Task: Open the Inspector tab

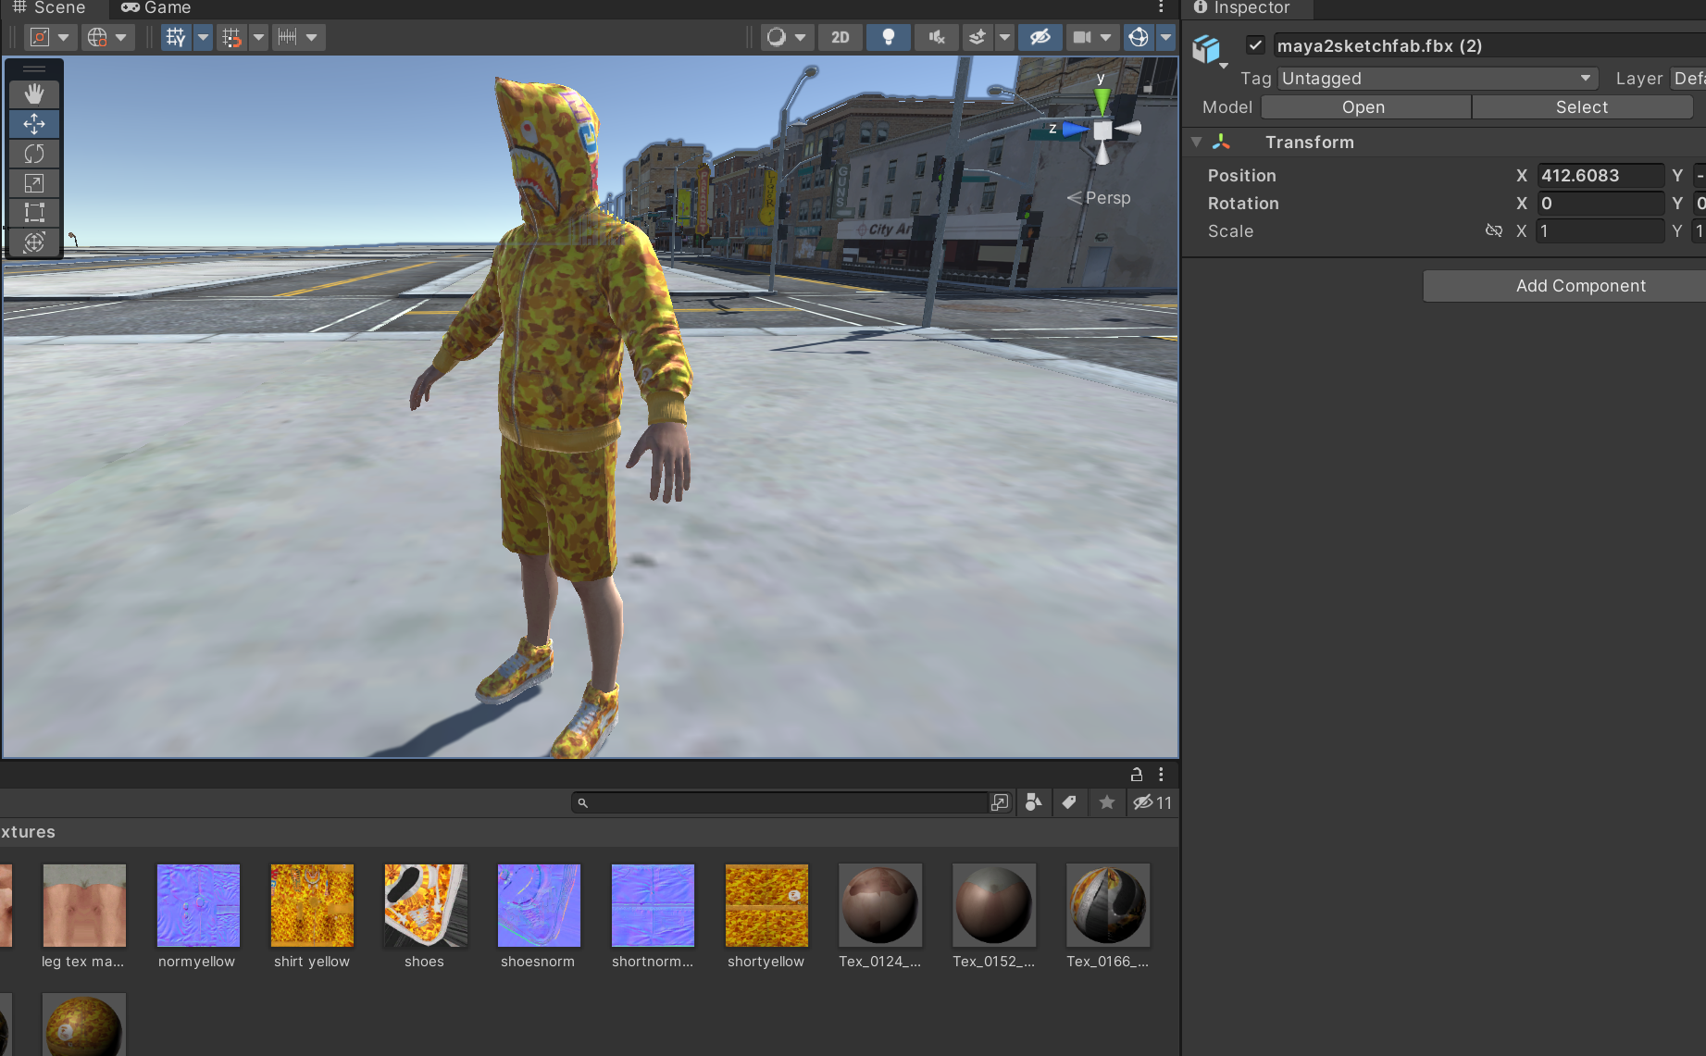Action: click(1241, 7)
